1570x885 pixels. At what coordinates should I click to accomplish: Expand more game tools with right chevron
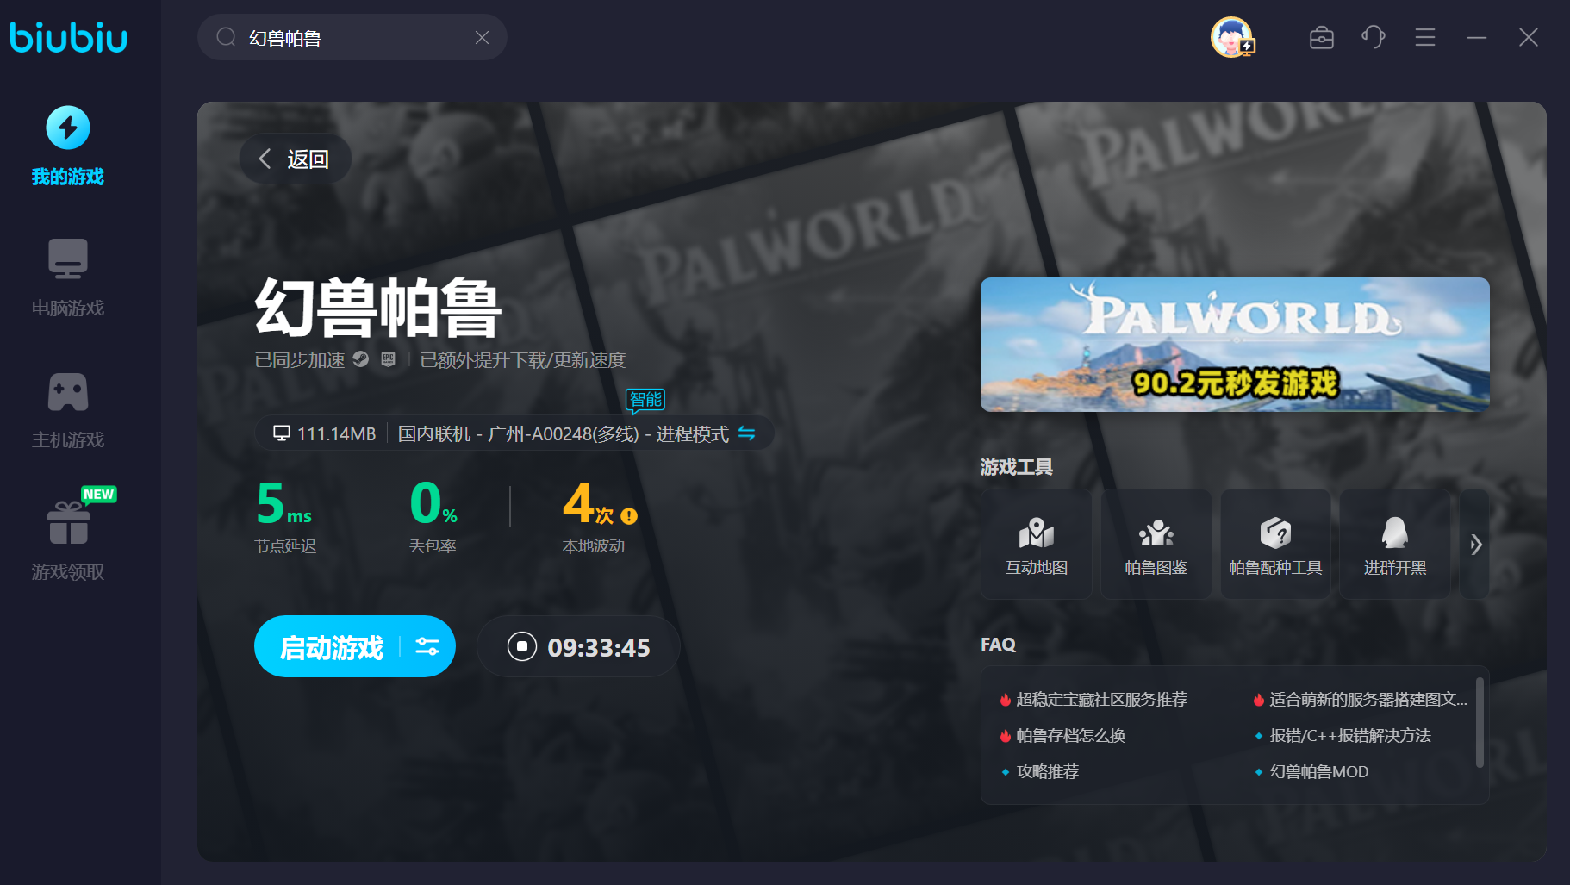(1475, 545)
